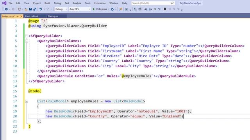Run the app with IIS Express button
This screenshot has width=250, height=140.
[x=100, y=9]
